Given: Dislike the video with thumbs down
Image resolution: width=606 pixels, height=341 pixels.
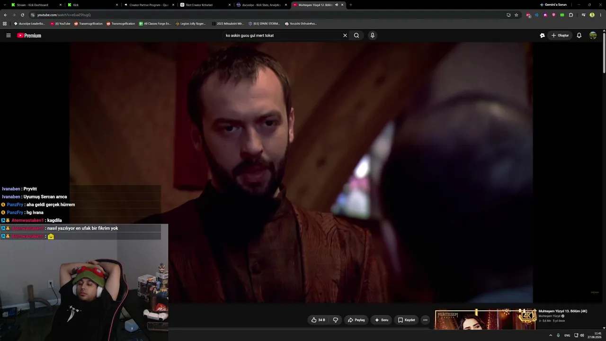Looking at the screenshot, I should pos(336,320).
